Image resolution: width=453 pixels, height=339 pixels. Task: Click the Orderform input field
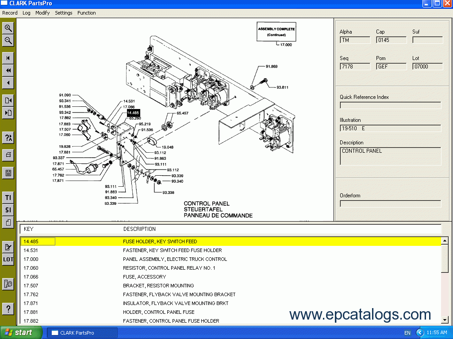pyautogui.click(x=390, y=204)
